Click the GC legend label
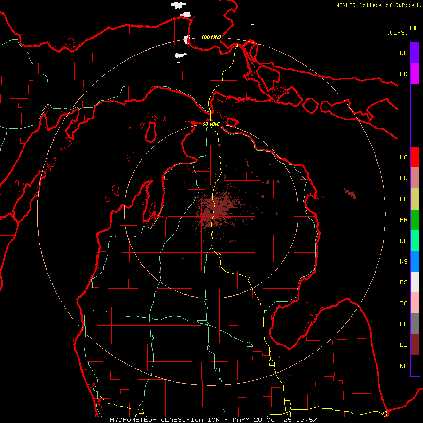The height and width of the screenshot is (423, 423). point(404,324)
